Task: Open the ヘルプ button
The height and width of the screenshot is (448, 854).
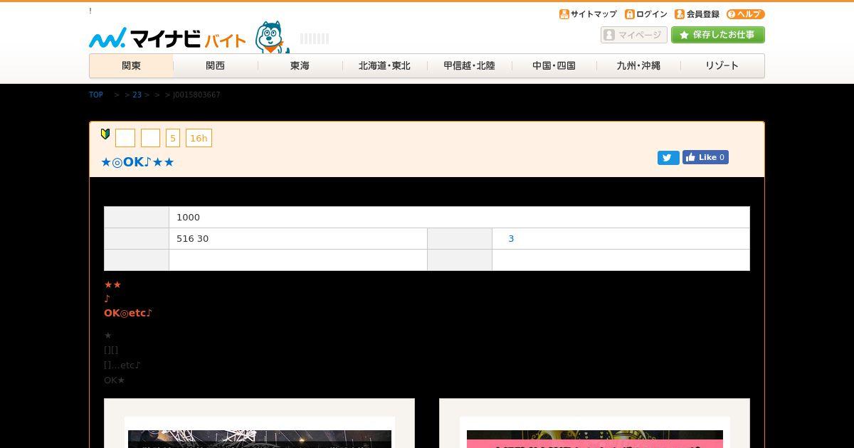Action: coord(745,14)
